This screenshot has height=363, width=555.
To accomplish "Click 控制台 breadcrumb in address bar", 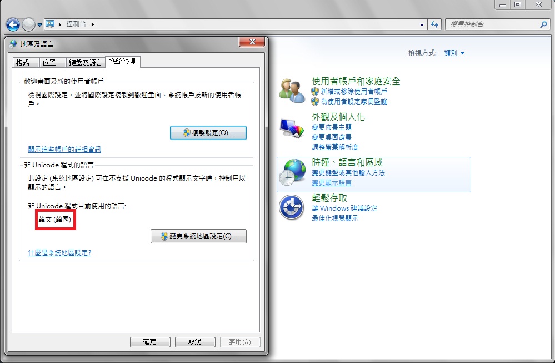I will [x=76, y=24].
